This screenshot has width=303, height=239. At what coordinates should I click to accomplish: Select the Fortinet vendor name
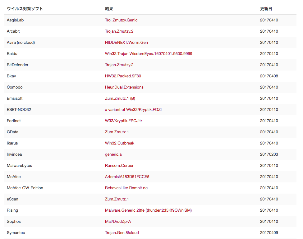tap(14, 121)
